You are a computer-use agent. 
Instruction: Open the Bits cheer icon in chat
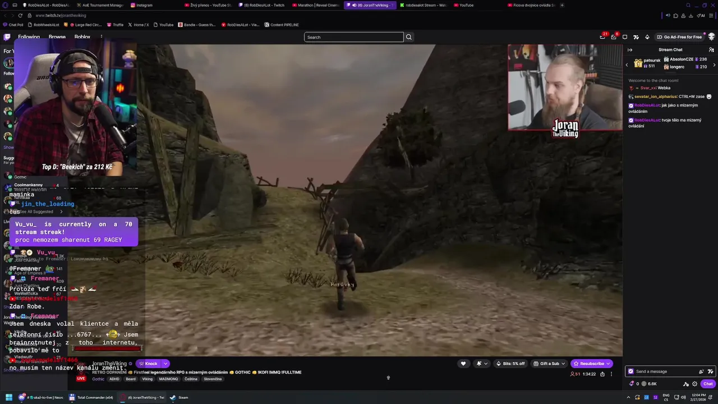point(701,371)
